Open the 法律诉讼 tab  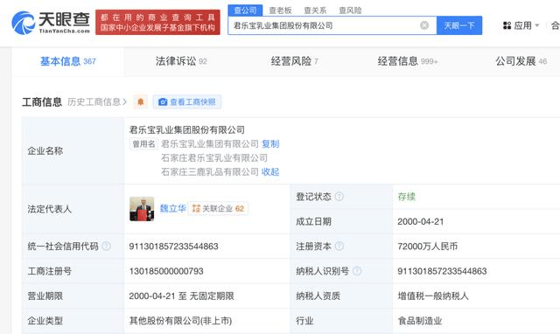coord(181,61)
